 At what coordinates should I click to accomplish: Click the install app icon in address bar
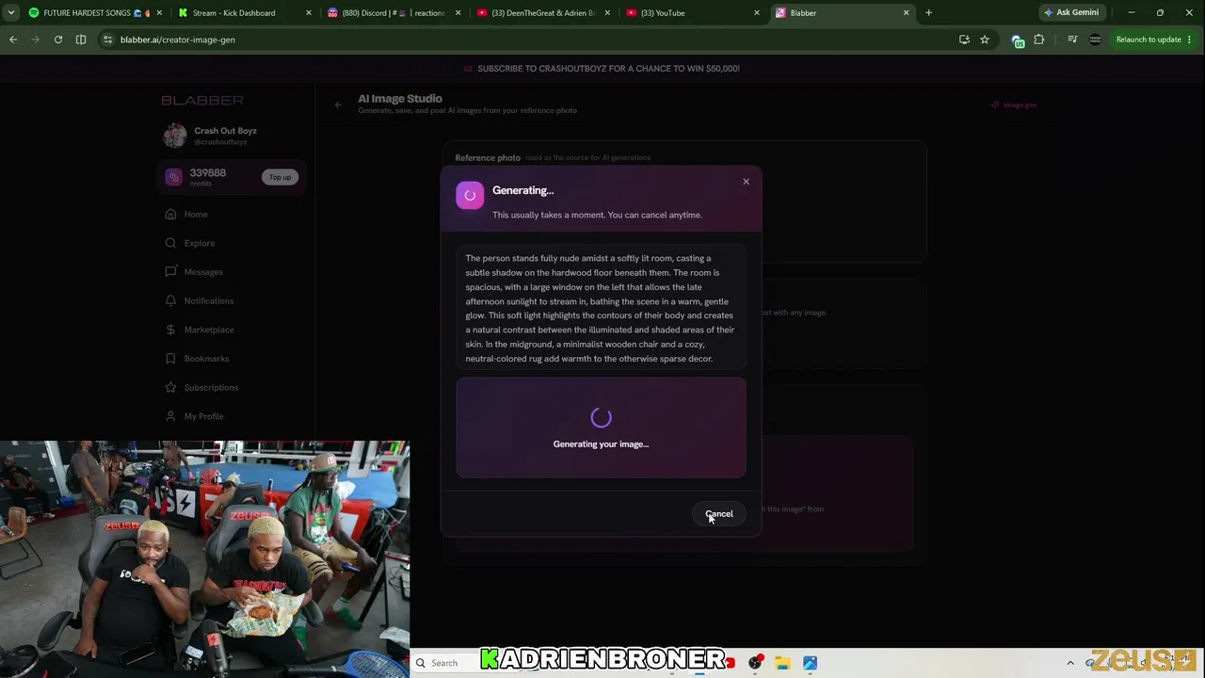964,40
